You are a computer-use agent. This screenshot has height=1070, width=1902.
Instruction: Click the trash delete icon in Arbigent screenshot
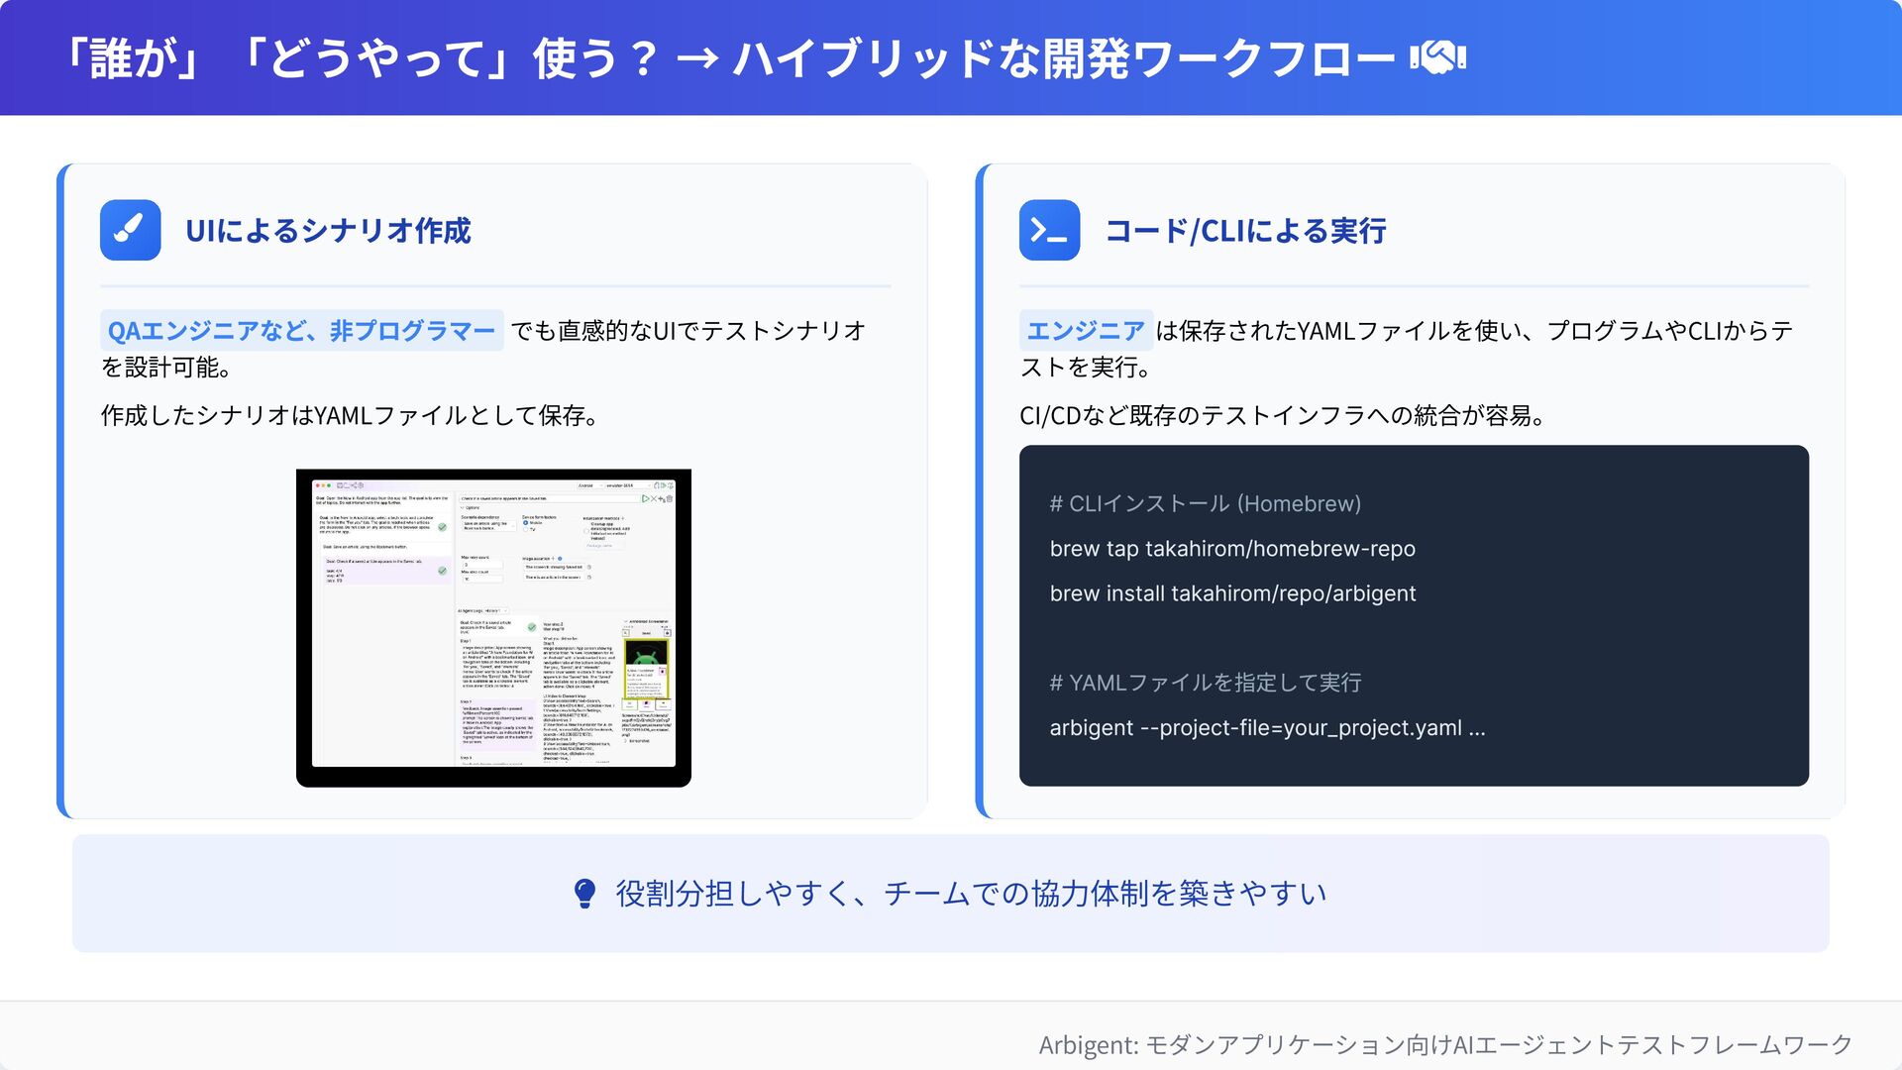(x=670, y=498)
